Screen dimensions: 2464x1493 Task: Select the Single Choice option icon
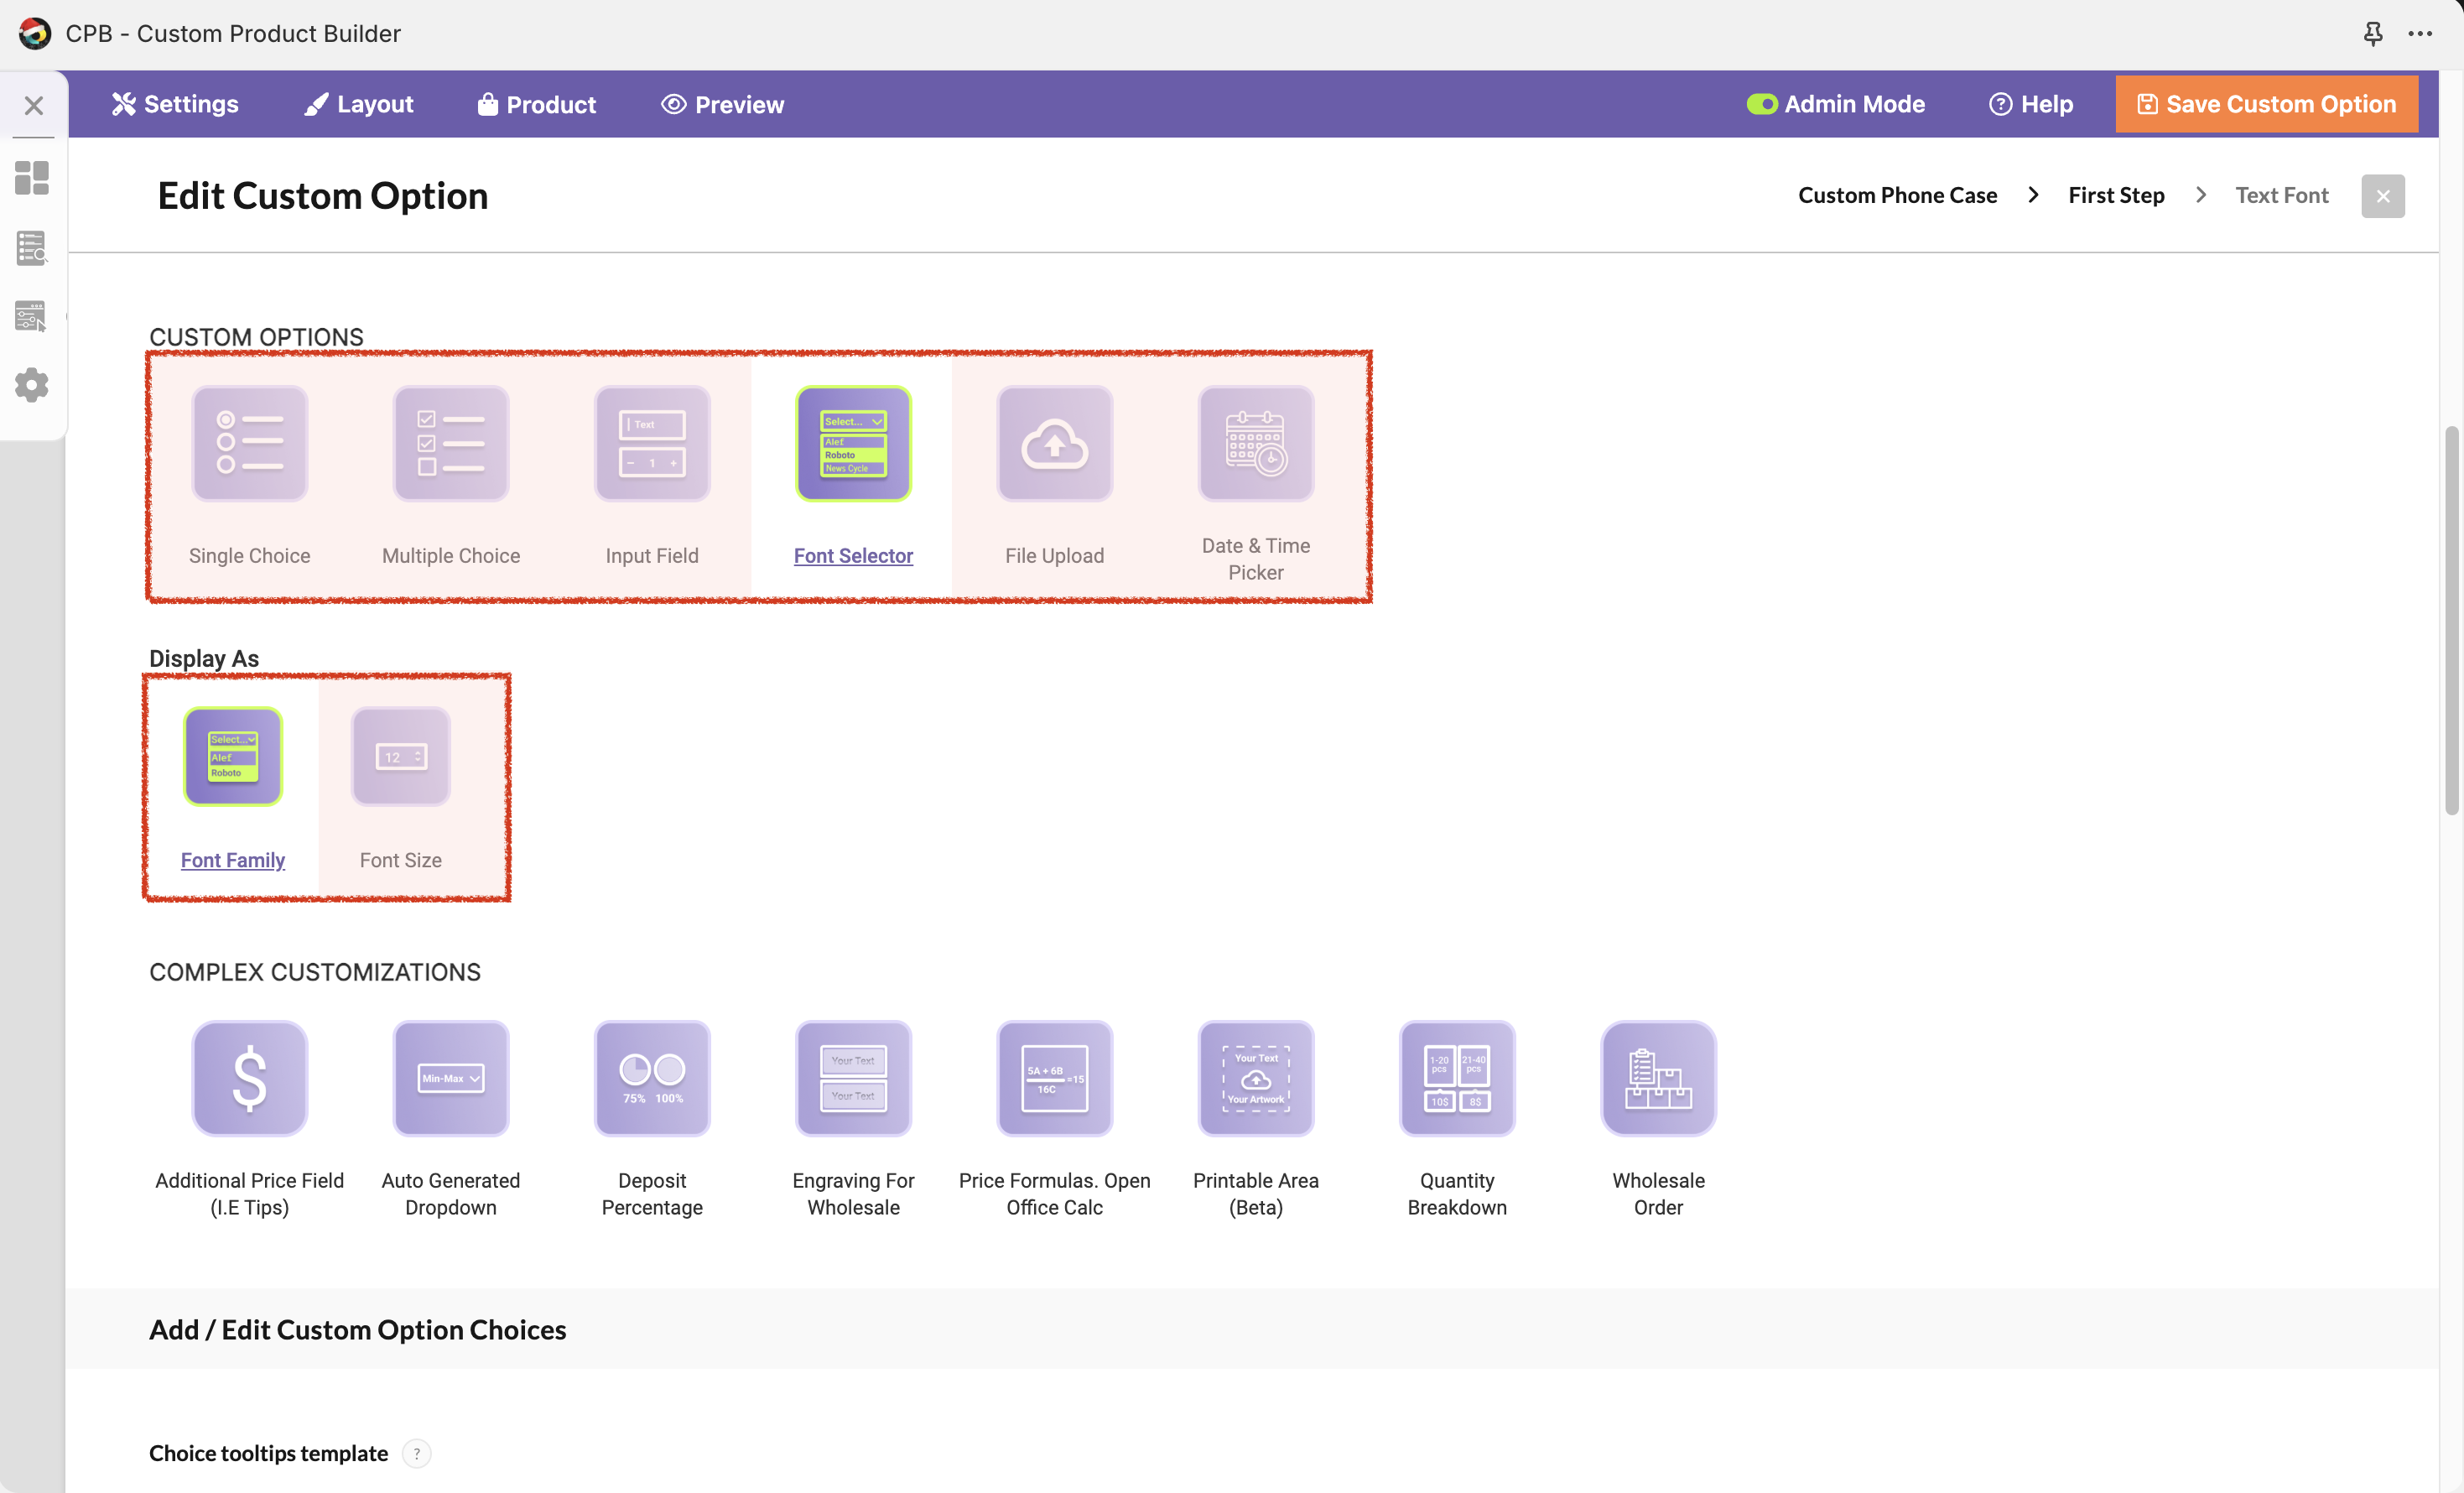click(x=249, y=443)
